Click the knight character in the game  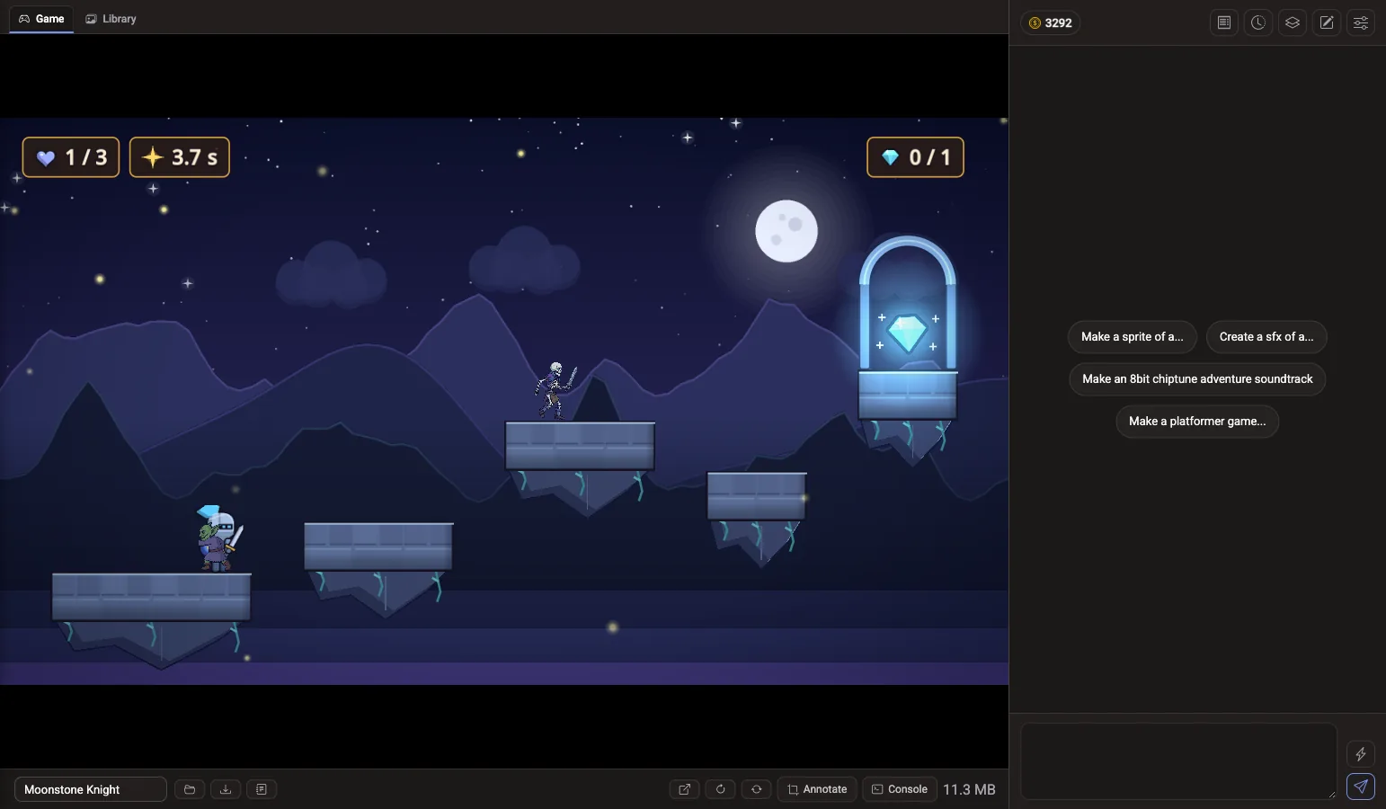[x=219, y=538]
